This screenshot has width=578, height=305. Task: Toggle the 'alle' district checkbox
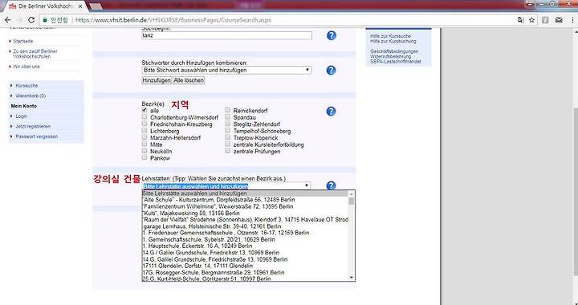(144, 110)
